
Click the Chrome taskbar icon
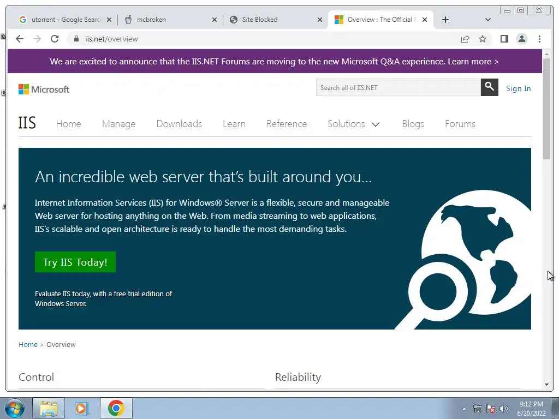coord(116,408)
